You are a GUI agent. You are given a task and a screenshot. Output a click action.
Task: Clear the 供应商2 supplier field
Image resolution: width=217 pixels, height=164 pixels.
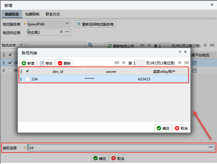61,32
